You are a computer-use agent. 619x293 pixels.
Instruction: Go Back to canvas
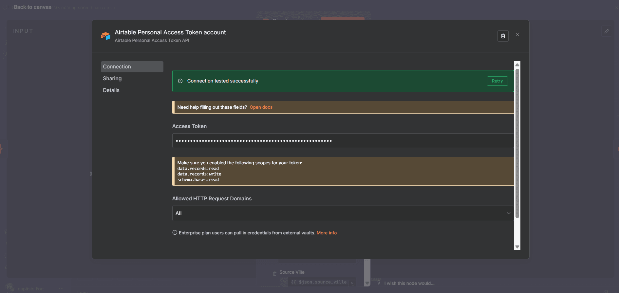tap(32, 7)
